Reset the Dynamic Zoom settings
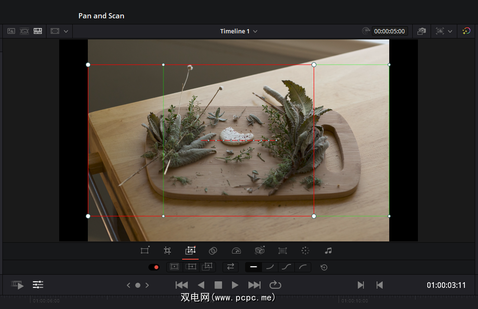Image resolution: width=478 pixels, height=309 pixels. tap(324, 267)
